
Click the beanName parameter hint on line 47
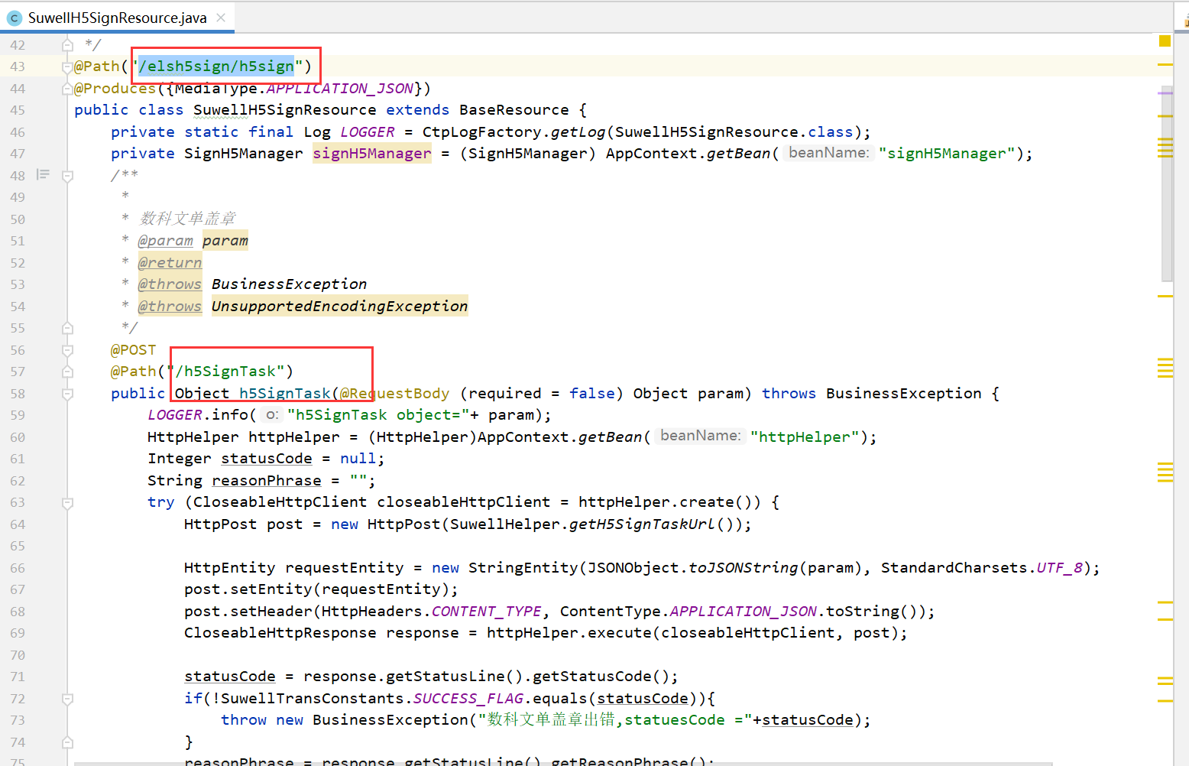[x=828, y=153]
